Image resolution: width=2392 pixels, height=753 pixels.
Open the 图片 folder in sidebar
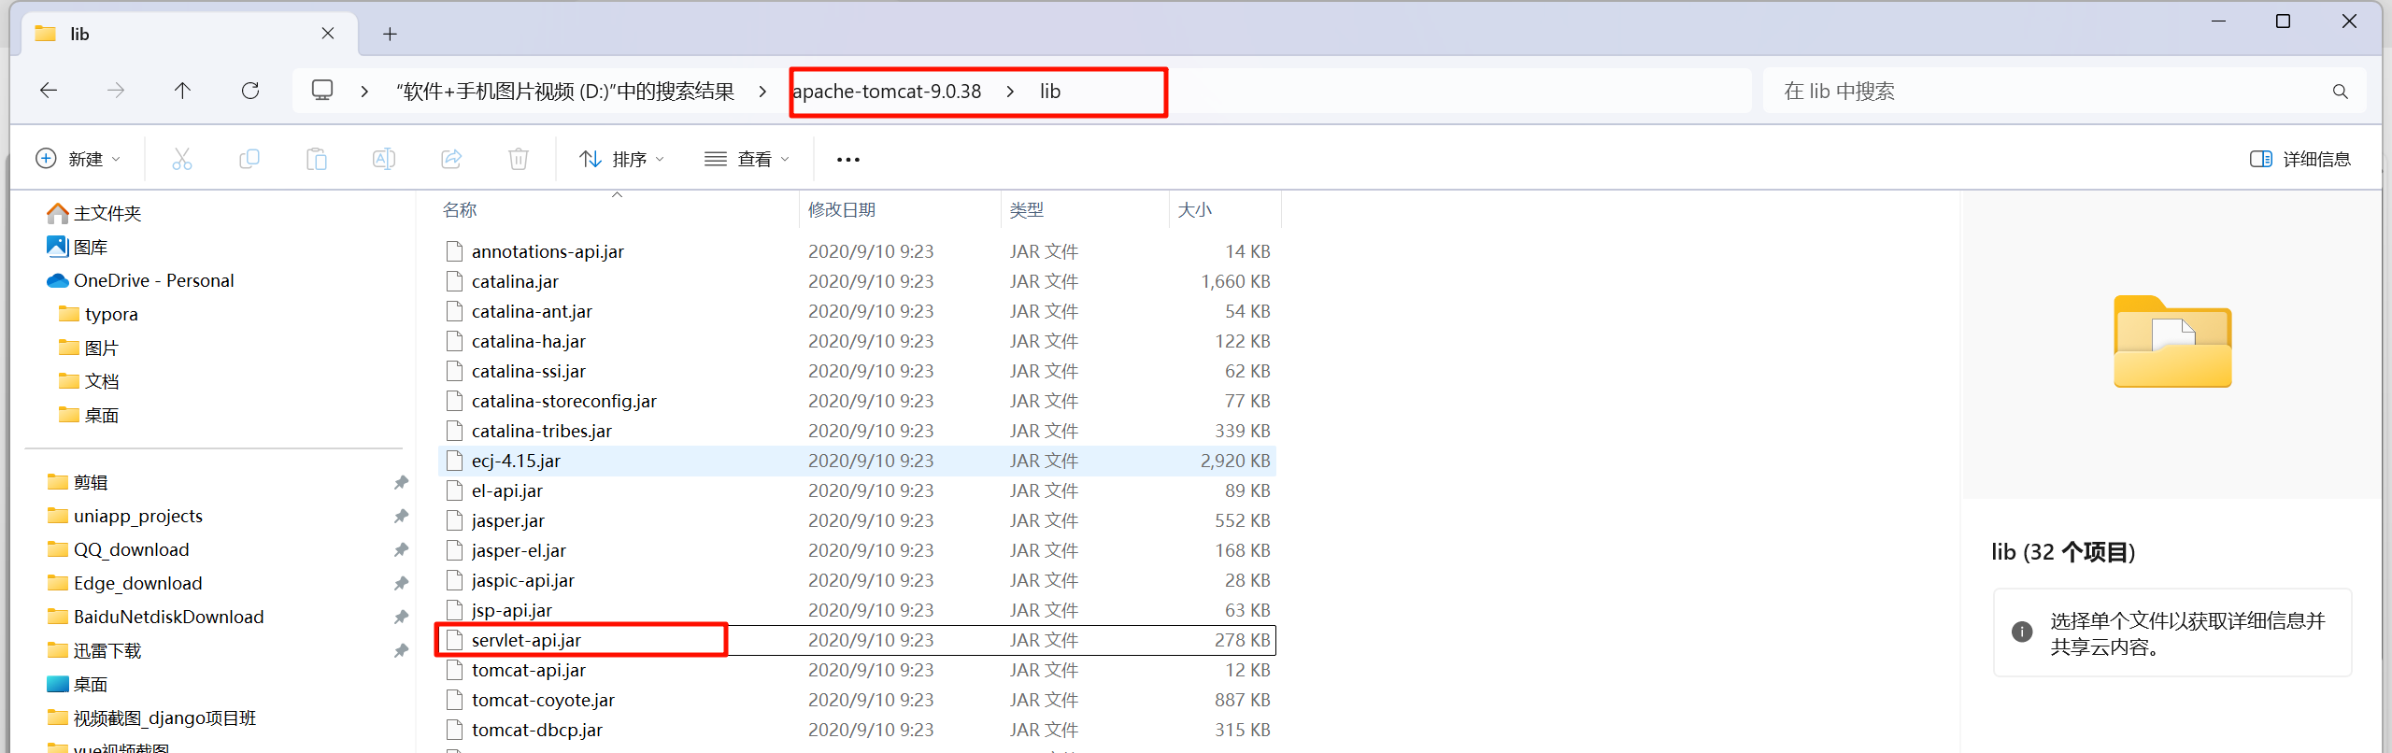tap(89, 348)
